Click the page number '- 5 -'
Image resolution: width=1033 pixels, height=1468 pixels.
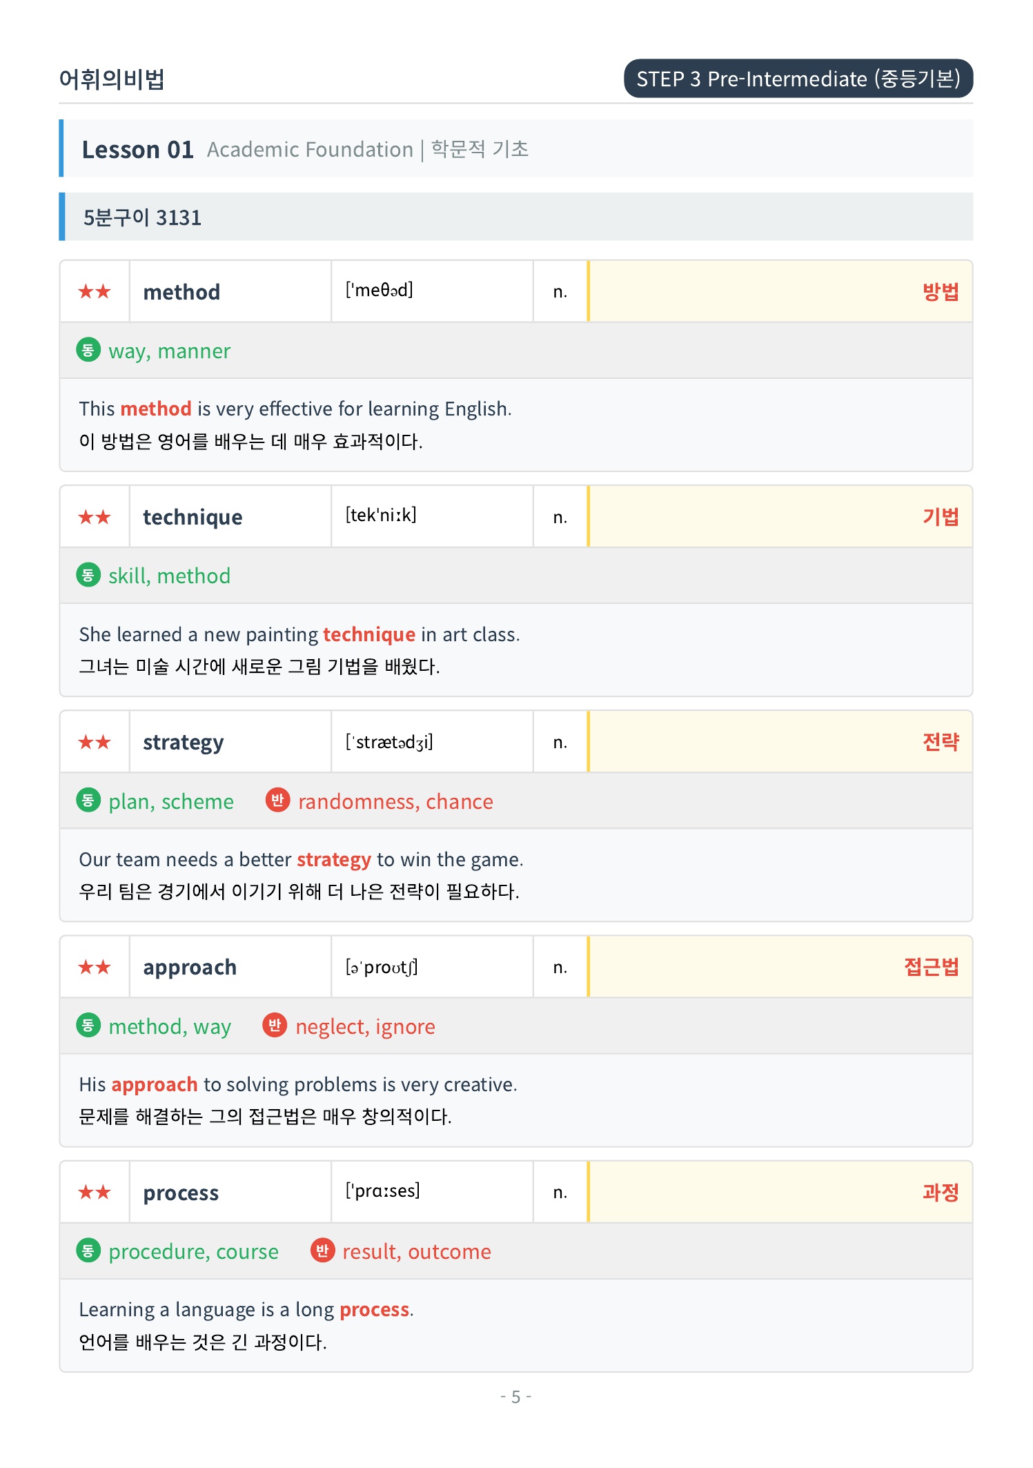click(x=515, y=1396)
